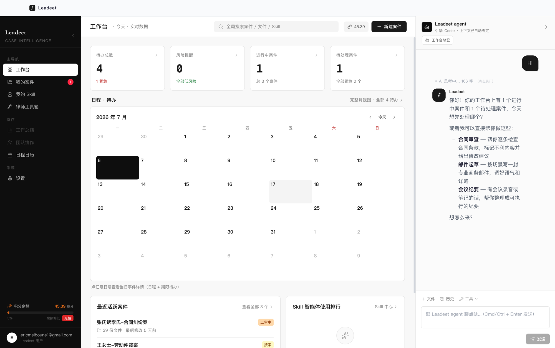The width and height of the screenshot is (555, 348).
Task: Click the 工作台总览 context chip
Action: tap(438, 40)
